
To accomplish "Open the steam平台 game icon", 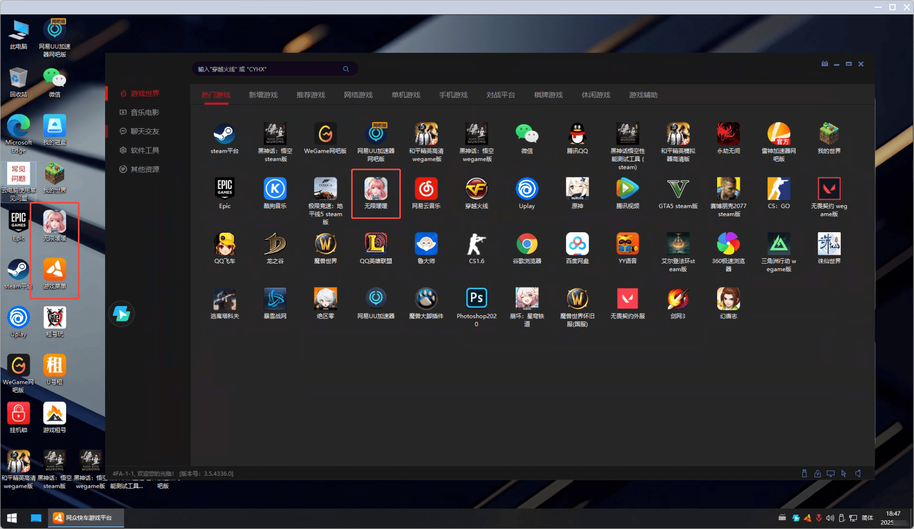I will tap(224, 134).
